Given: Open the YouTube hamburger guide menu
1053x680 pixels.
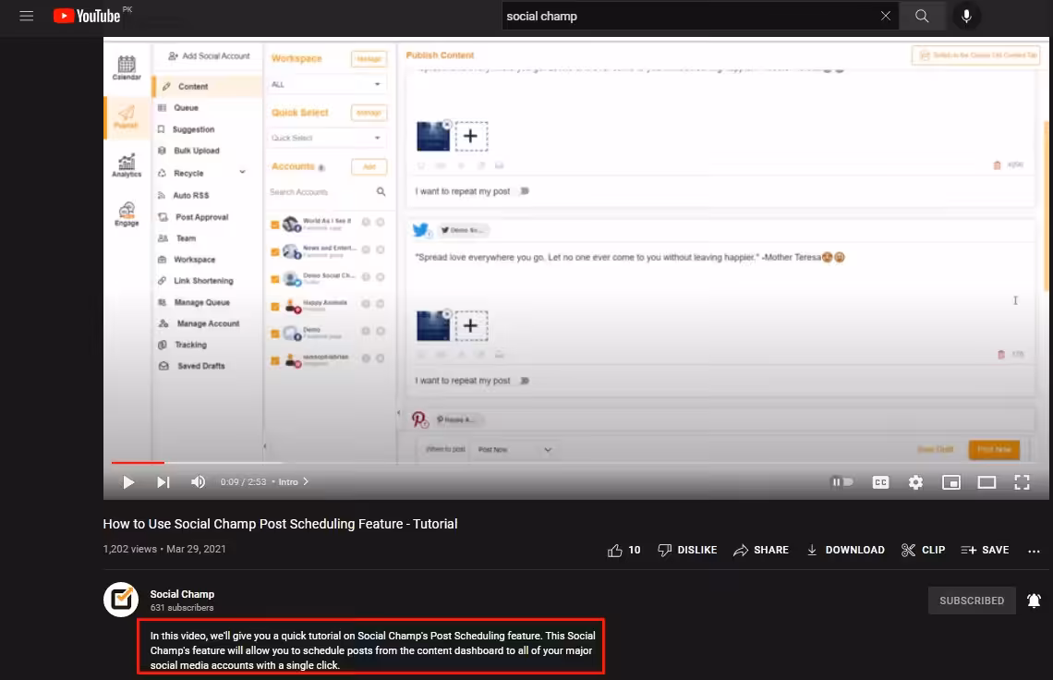Looking at the screenshot, I should coord(26,16).
